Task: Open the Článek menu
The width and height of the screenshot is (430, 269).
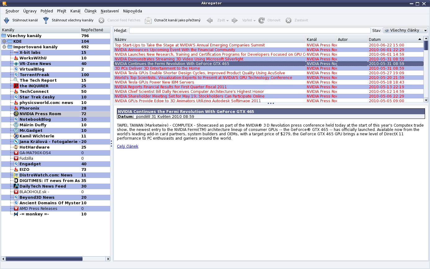Action: pos(91,11)
